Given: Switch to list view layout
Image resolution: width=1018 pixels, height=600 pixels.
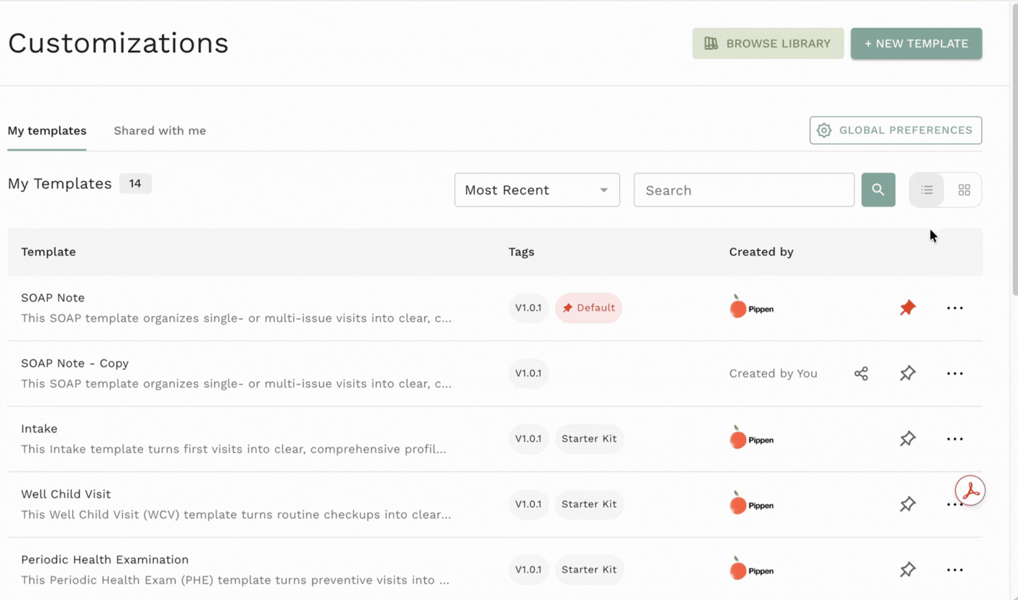Looking at the screenshot, I should click(927, 190).
